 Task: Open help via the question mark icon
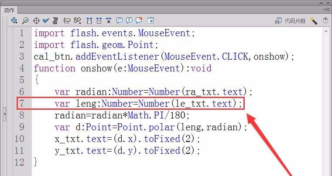(325, 20)
